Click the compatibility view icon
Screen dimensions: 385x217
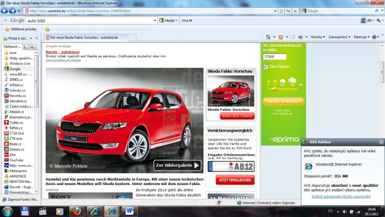click(x=282, y=11)
